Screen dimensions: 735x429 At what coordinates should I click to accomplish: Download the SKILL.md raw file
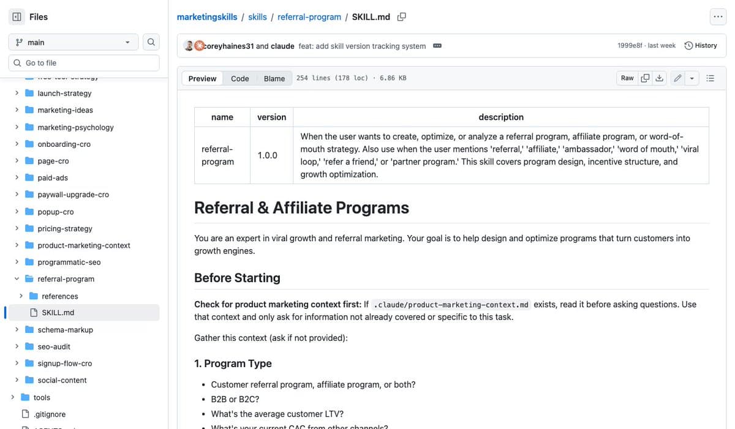[660, 78]
